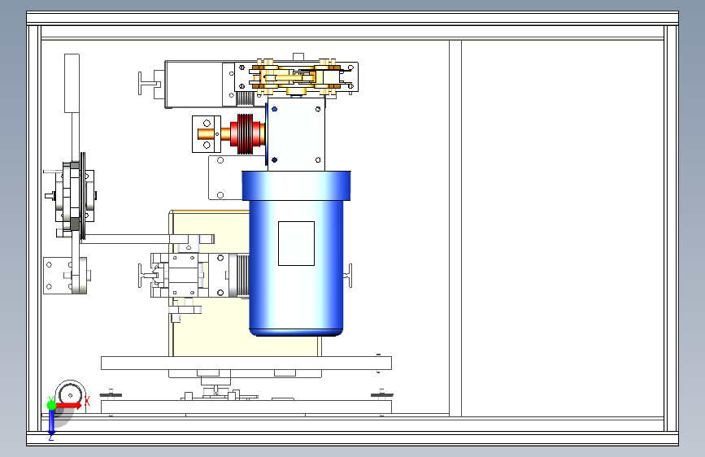The height and width of the screenshot is (457, 705).
Task: Click the blue Z axis arrow of the triad
Action: click(x=51, y=422)
